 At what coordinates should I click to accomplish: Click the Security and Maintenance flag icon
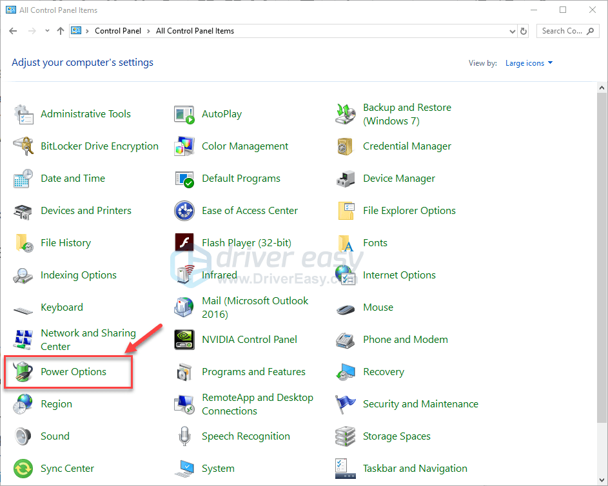click(346, 404)
